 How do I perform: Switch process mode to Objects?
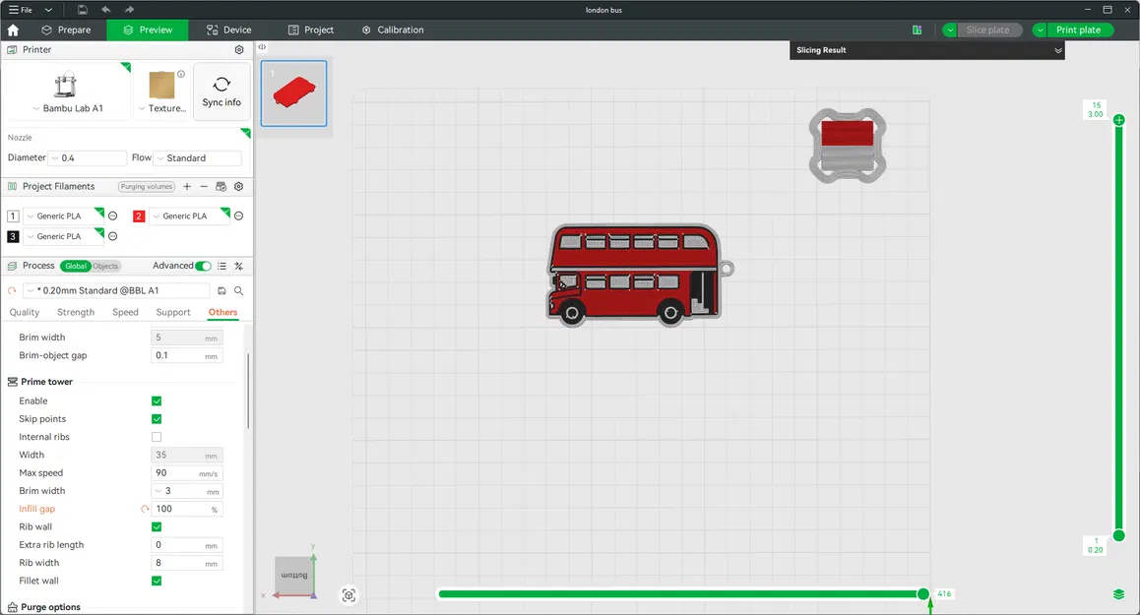coord(105,266)
